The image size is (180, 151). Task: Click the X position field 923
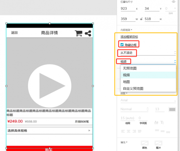[128, 9]
